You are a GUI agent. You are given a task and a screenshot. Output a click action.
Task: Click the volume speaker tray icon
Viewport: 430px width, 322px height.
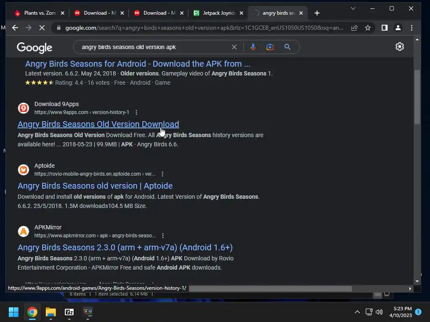coord(379,312)
